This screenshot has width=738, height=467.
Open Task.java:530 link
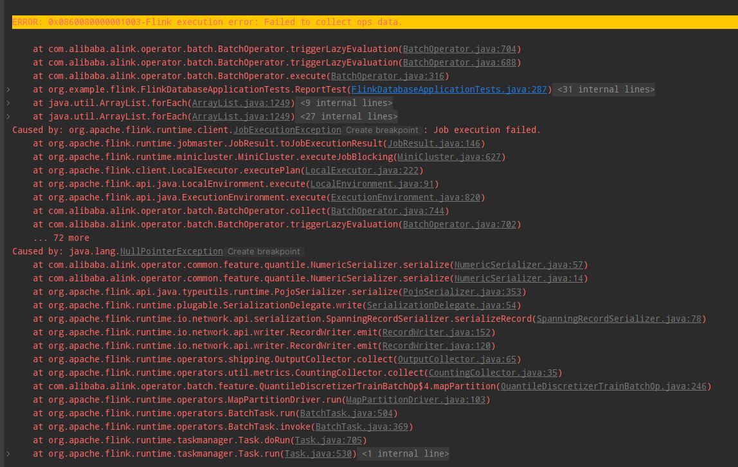pyautogui.click(x=318, y=454)
